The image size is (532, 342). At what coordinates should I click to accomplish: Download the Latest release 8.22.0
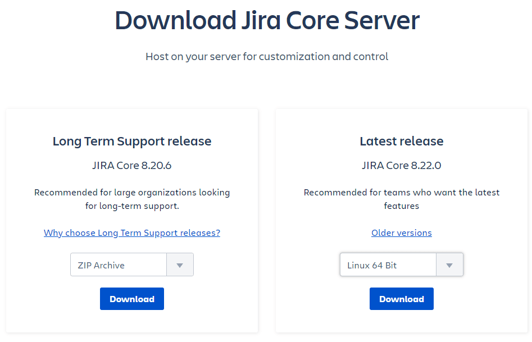[x=401, y=299]
